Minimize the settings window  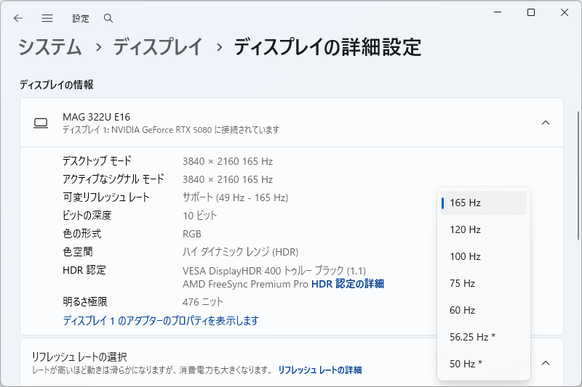(498, 12)
